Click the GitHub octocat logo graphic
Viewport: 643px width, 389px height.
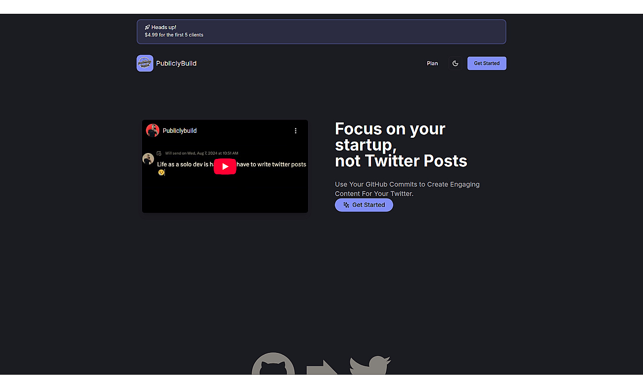(273, 363)
